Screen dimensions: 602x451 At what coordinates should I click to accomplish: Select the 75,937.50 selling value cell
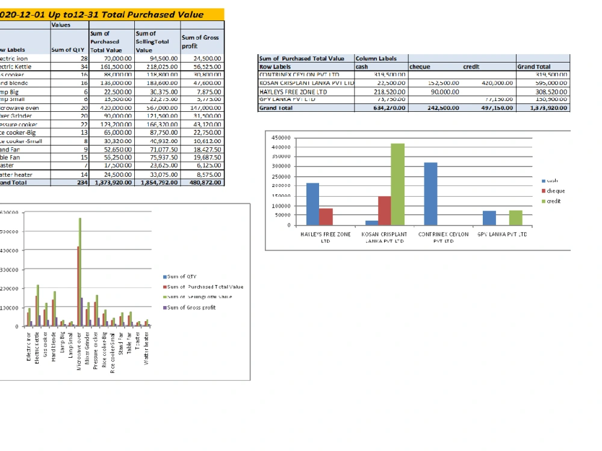point(157,157)
